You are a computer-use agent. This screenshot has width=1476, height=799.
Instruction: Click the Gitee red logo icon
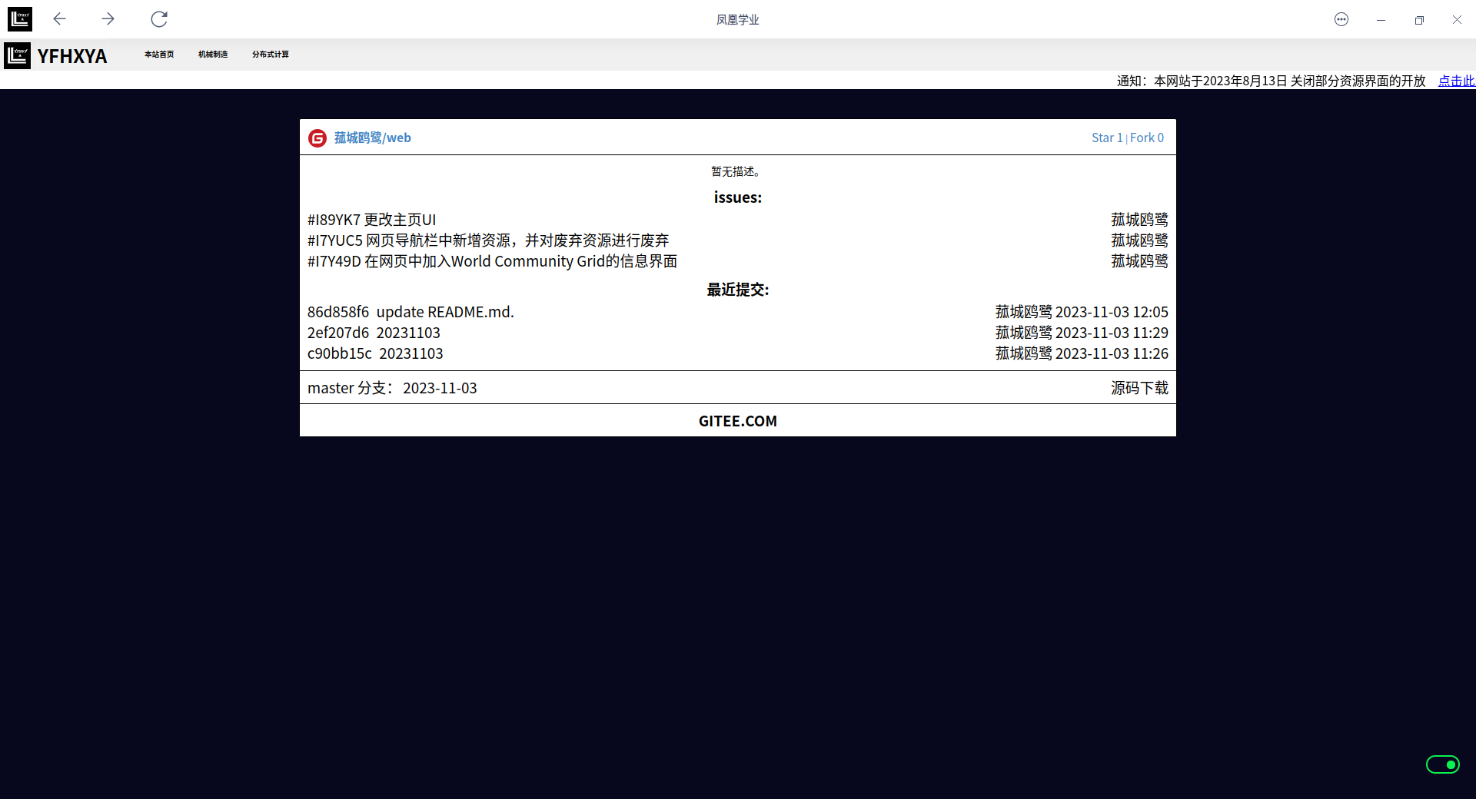317,138
